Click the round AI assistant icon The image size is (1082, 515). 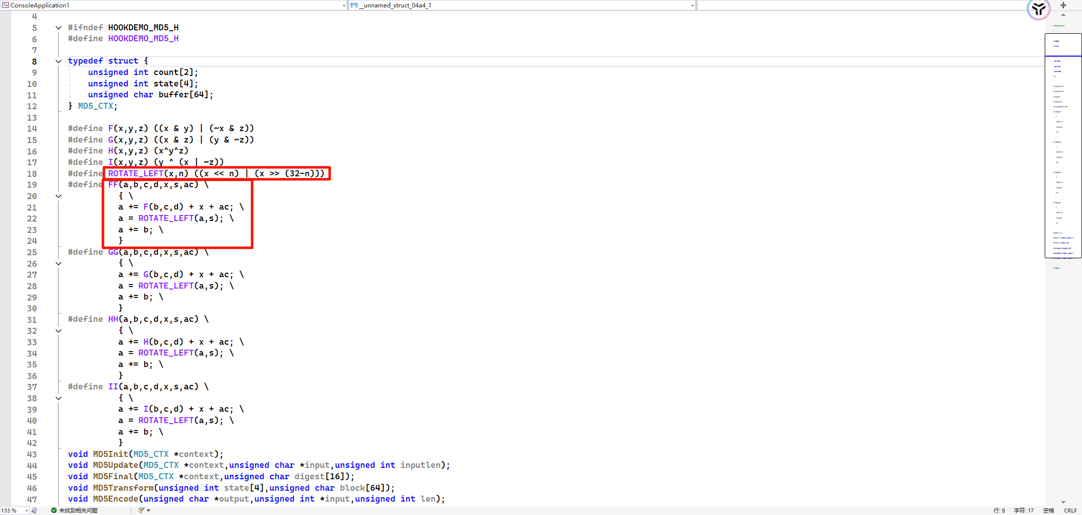[x=1038, y=9]
